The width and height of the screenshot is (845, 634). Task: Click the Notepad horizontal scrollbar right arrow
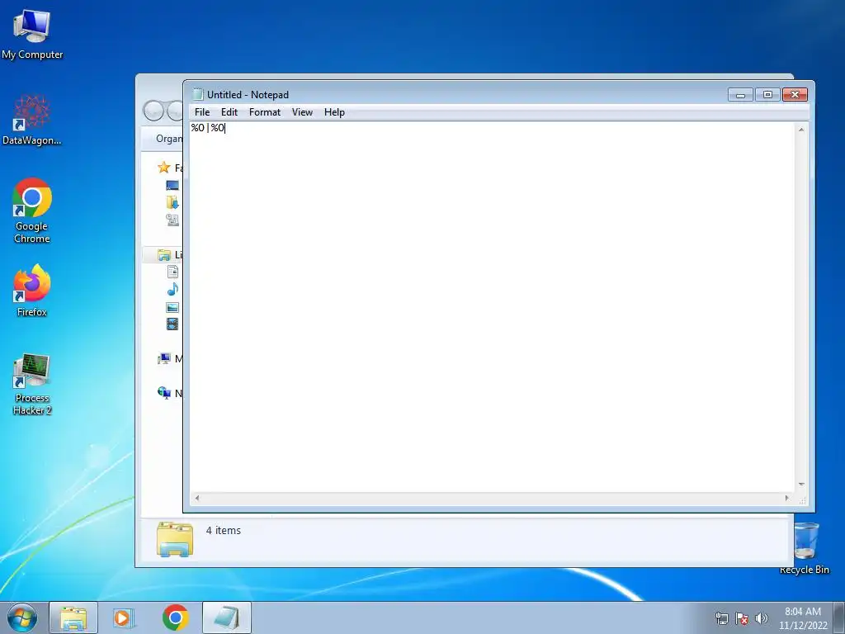point(787,498)
